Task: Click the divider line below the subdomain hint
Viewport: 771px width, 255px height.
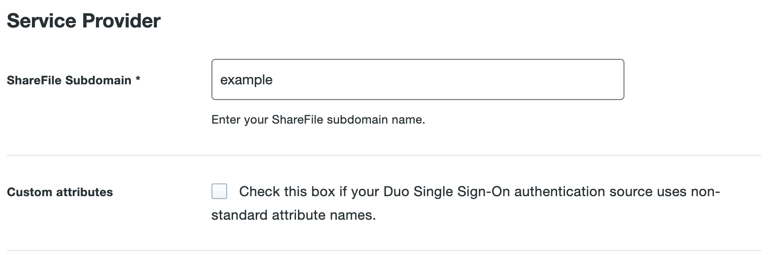Action: tap(384, 155)
